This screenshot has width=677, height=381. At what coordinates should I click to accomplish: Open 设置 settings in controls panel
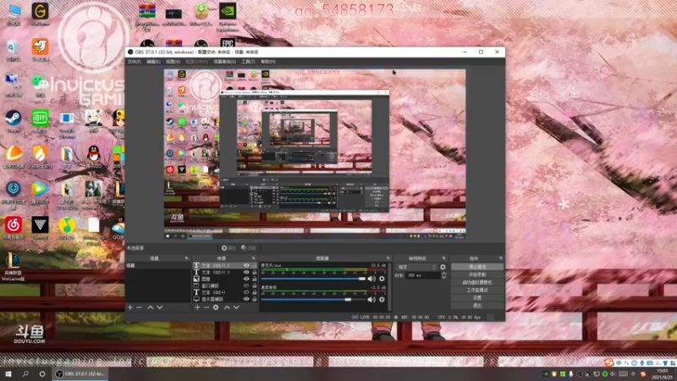coord(477,298)
